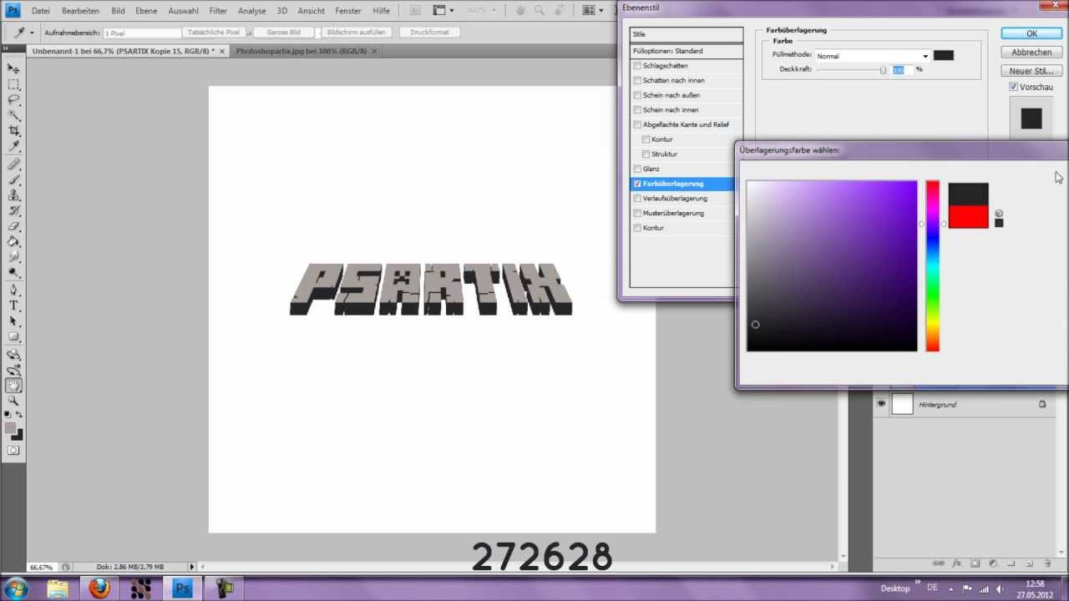Image resolution: width=1069 pixels, height=601 pixels.
Task: Open the Bearbeiten menu
Action: pos(80,11)
